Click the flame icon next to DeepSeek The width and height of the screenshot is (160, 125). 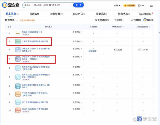152,13
